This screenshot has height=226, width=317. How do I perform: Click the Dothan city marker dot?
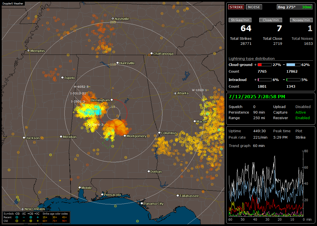click(x=149, y=171)
